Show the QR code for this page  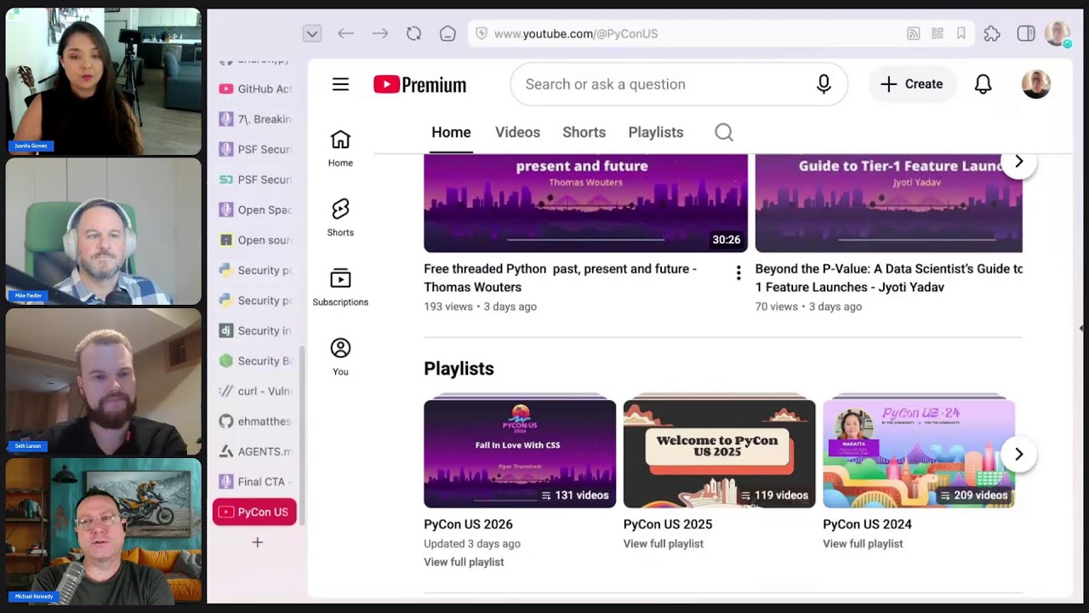[938, 33]
